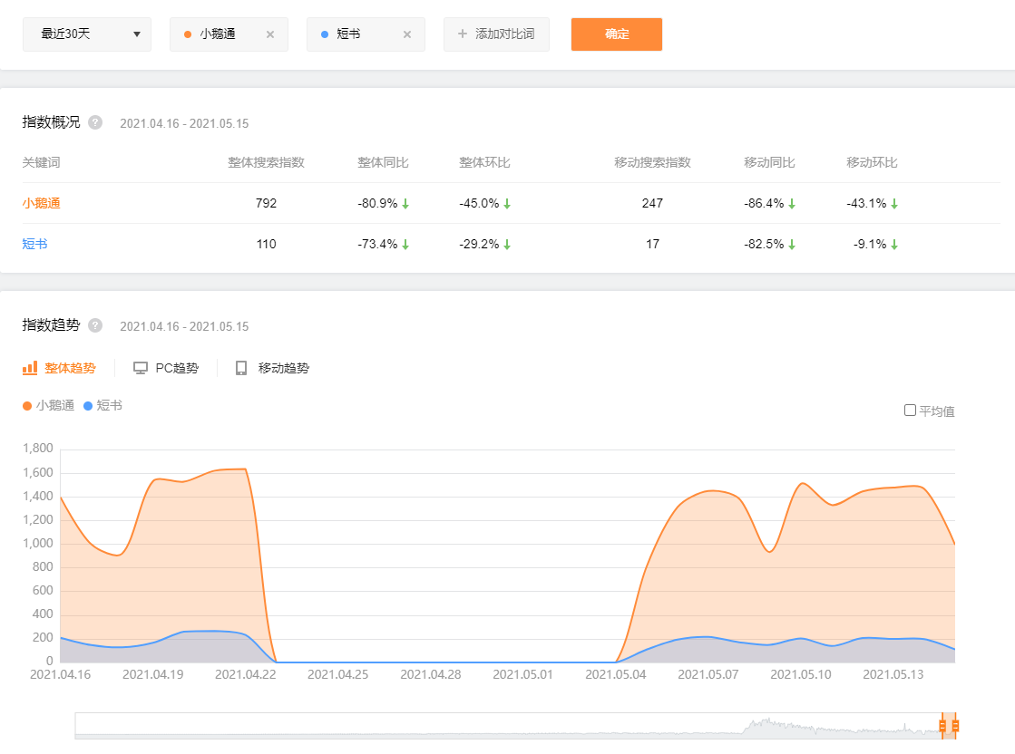Click help icon next to 指数概况
This screenshot has height=754, width=1015.
tap(95, 122)
